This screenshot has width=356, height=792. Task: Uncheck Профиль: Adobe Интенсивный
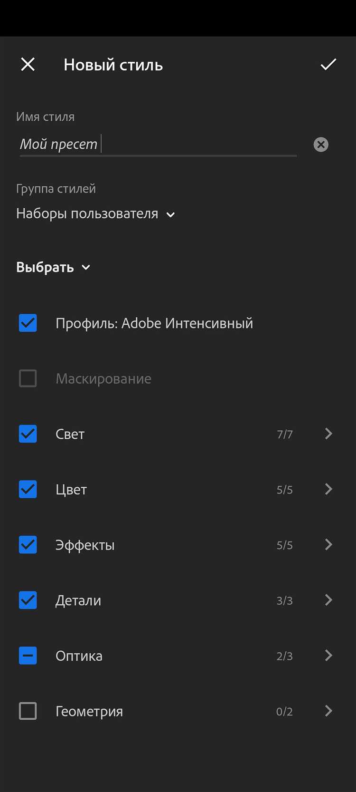(x=28, y=323)
